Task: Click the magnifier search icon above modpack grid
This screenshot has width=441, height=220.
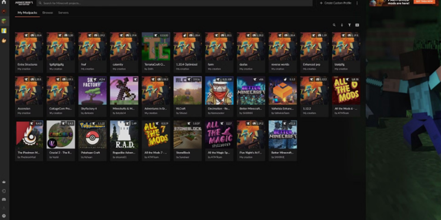Action: point(334,25)
